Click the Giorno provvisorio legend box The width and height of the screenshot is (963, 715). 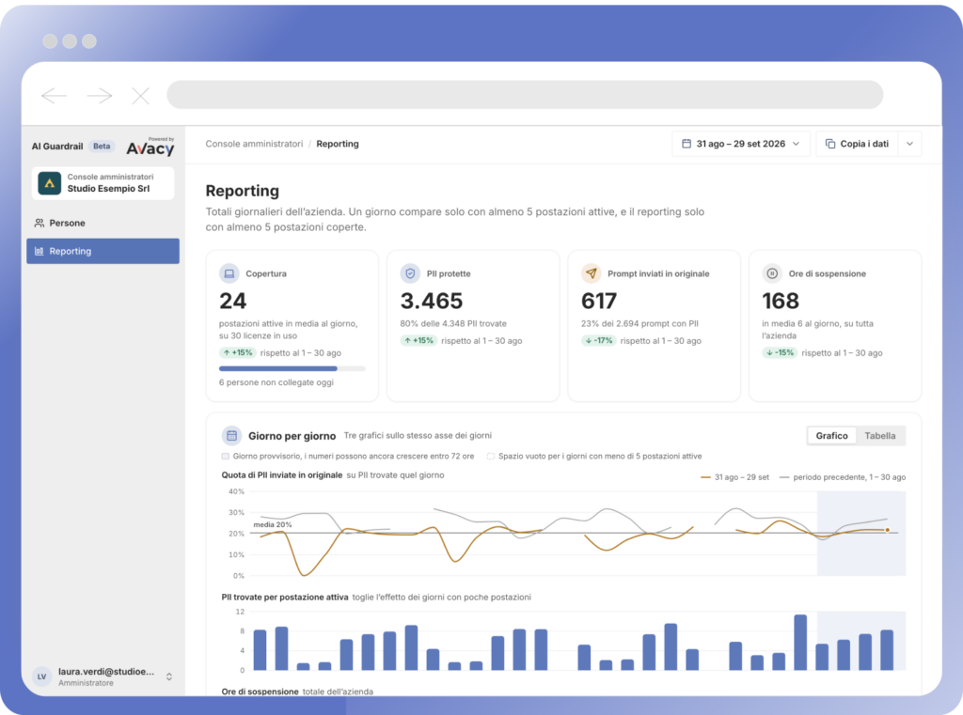click(x=226, y=456)
